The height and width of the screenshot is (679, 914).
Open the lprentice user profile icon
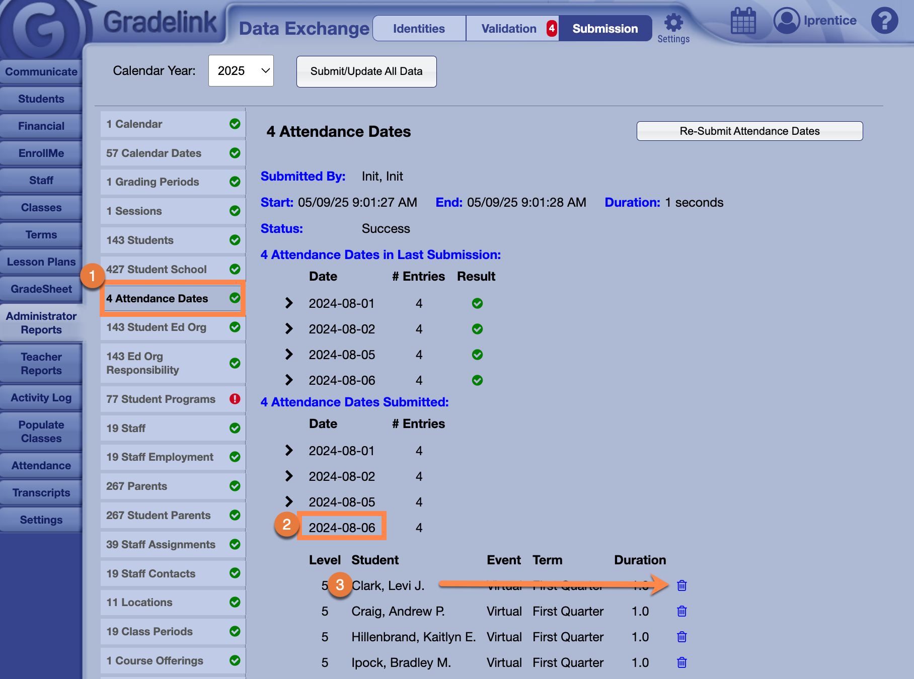(786, 21)
